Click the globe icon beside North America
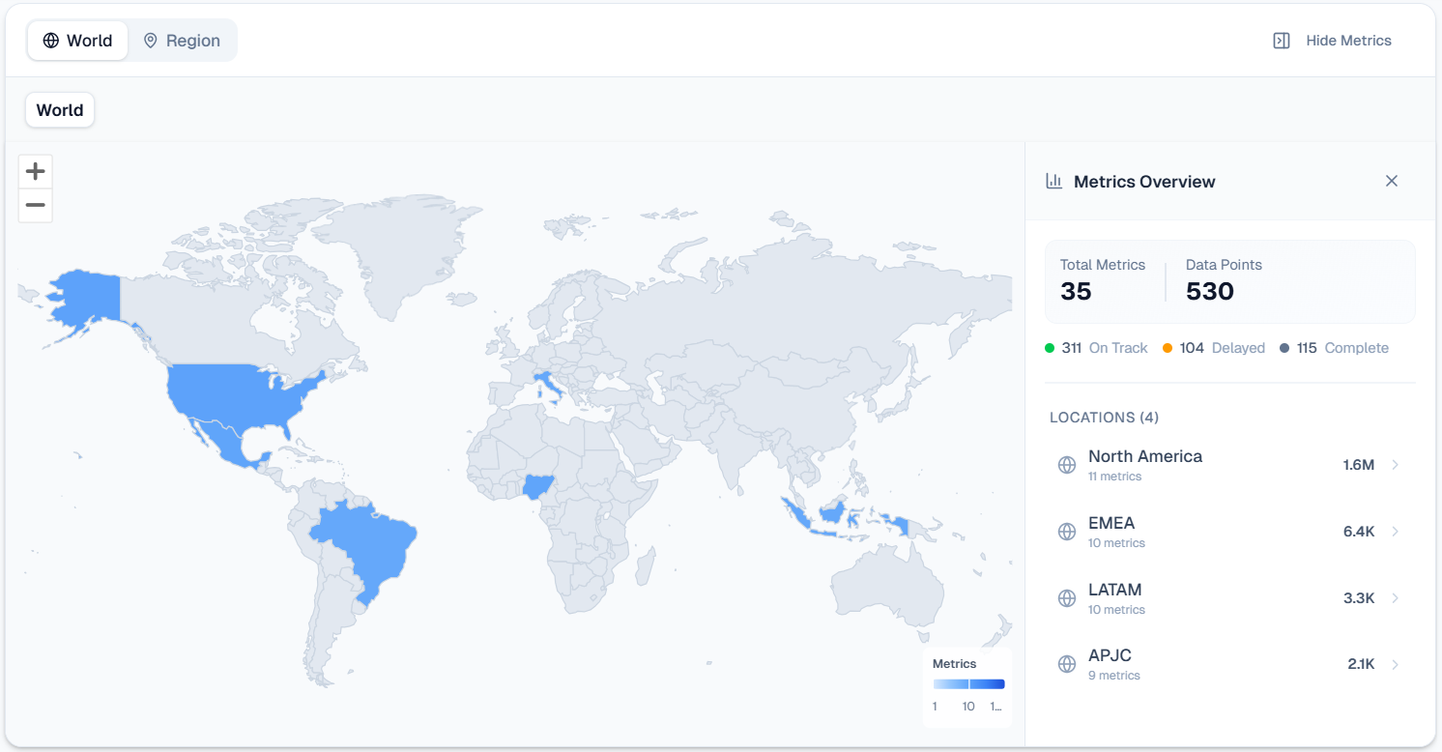 [1066, 464]
